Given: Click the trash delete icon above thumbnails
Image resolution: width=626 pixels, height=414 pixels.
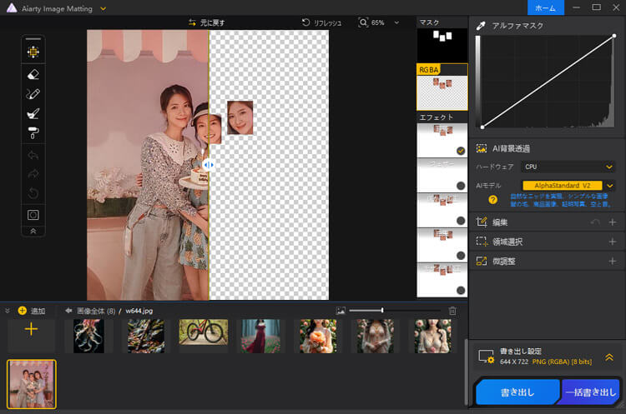Looking at the screenshot, I should [x=452, y=311].
